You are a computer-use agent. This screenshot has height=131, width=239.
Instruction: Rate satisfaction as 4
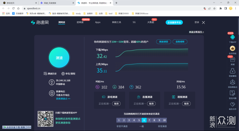coord(134,120)
